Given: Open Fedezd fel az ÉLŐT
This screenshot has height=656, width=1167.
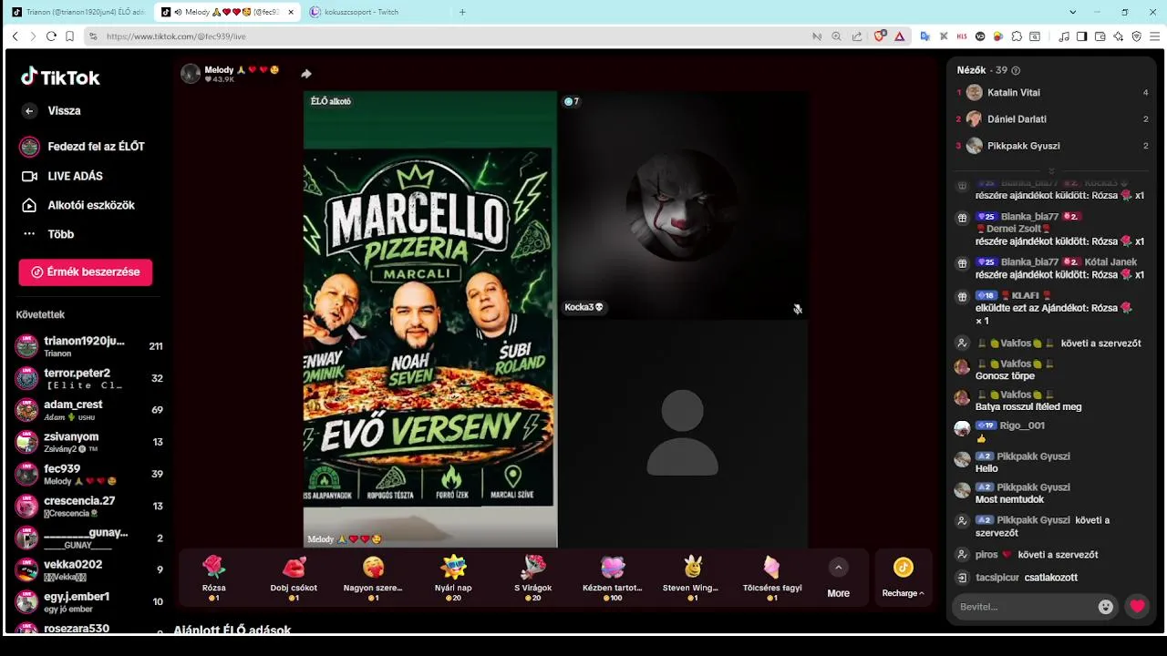Looking at the screenshot, I should coord(83,147).
